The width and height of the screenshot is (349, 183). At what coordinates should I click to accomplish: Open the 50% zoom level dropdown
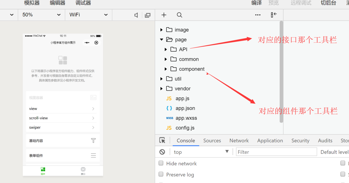[x=41, y=15]
